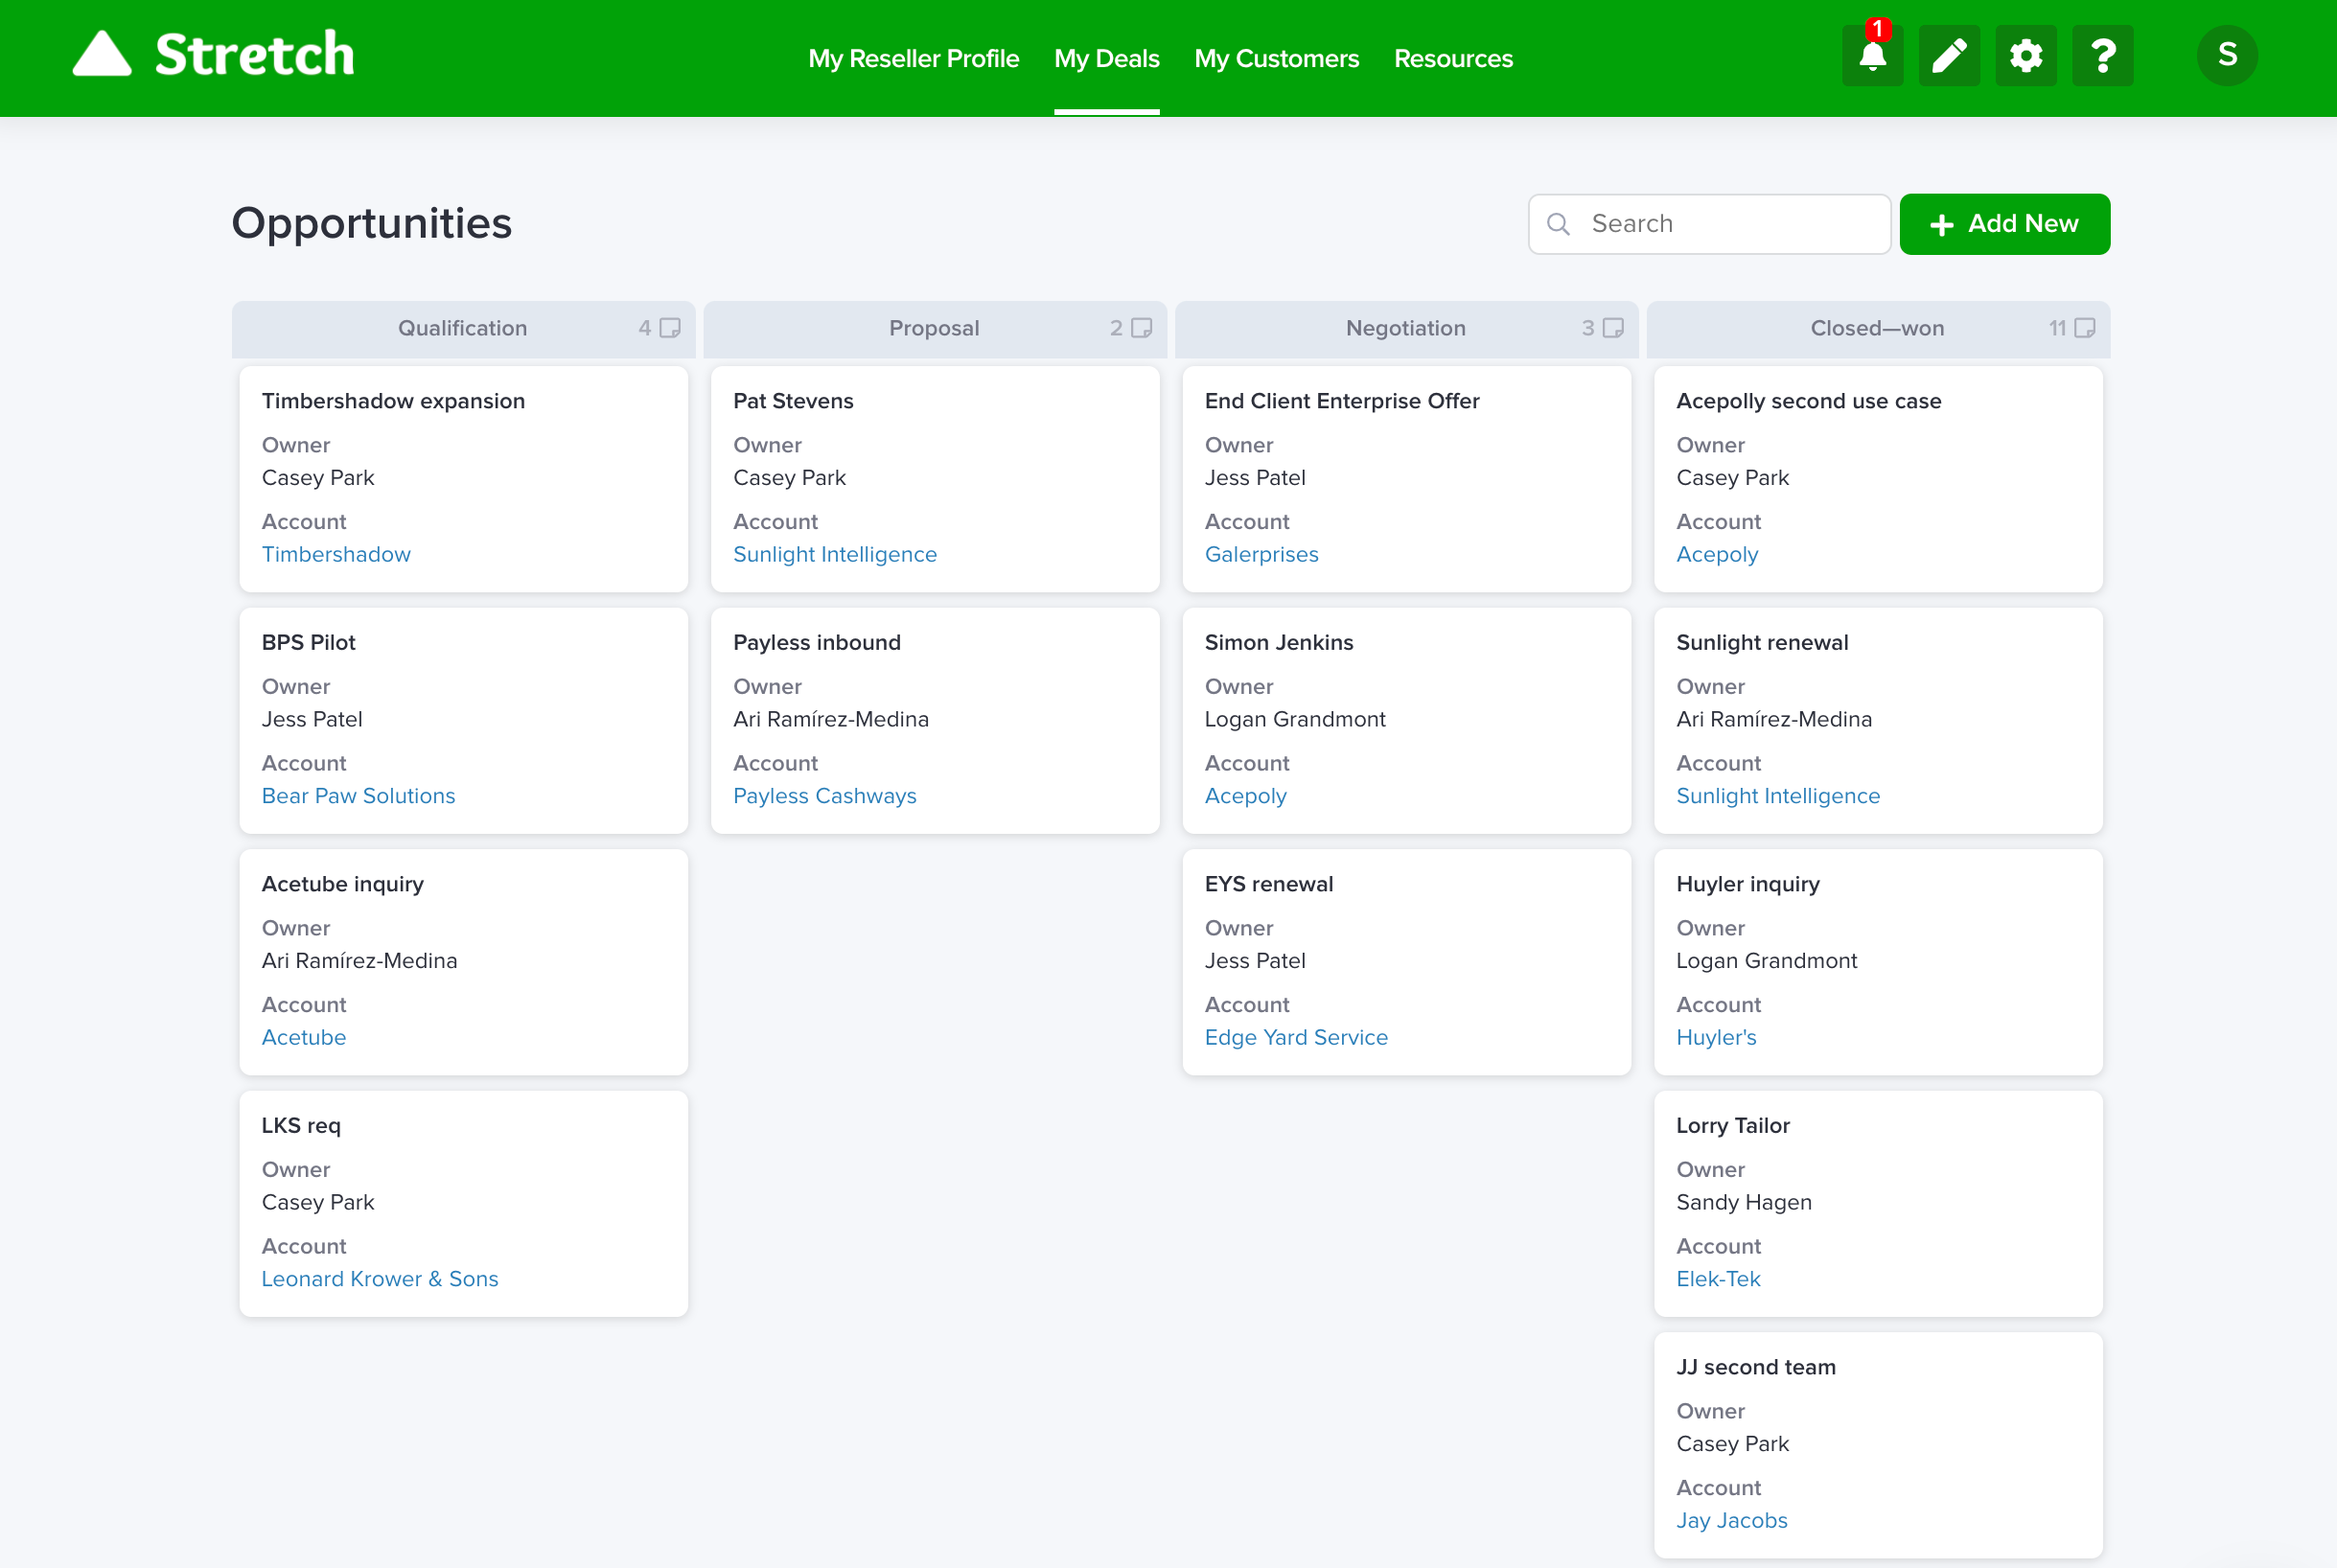Open the help question mark
Screen dimensions: 2337x1568
(2103, 56)
